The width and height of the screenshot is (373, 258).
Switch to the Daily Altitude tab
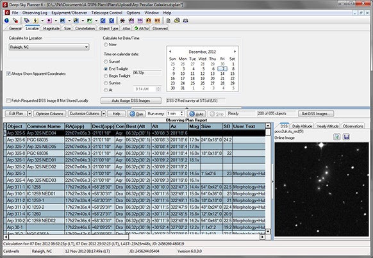coord(302,126)
